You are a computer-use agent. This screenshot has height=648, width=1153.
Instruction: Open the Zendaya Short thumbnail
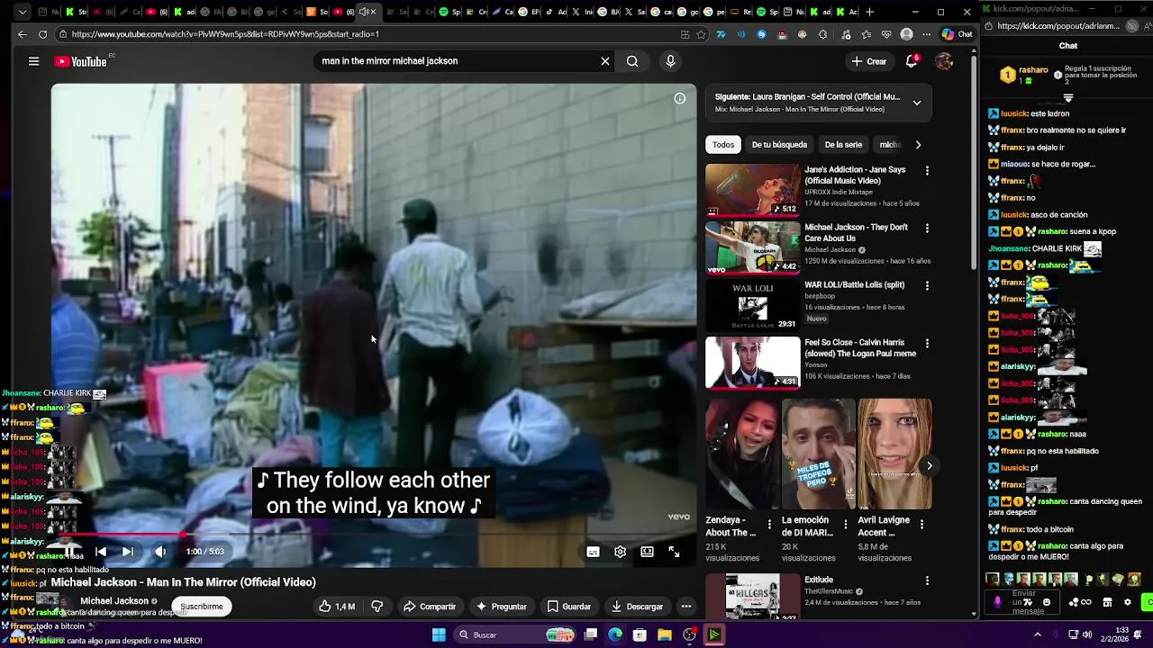pyautogui.click(x=742, y=454)
